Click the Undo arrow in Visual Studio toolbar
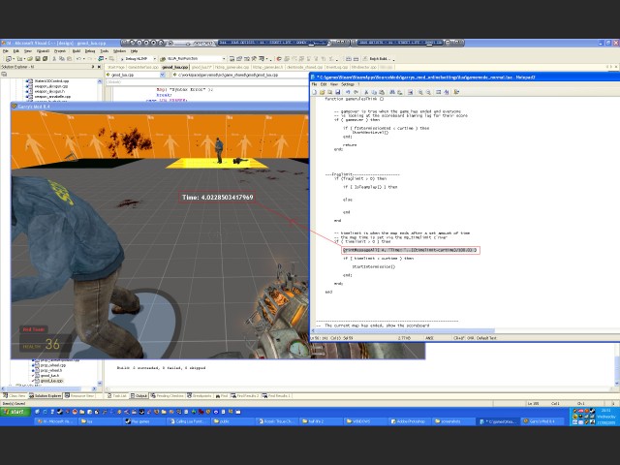Viewport: 620px width, 465px height. pos(78,59)
